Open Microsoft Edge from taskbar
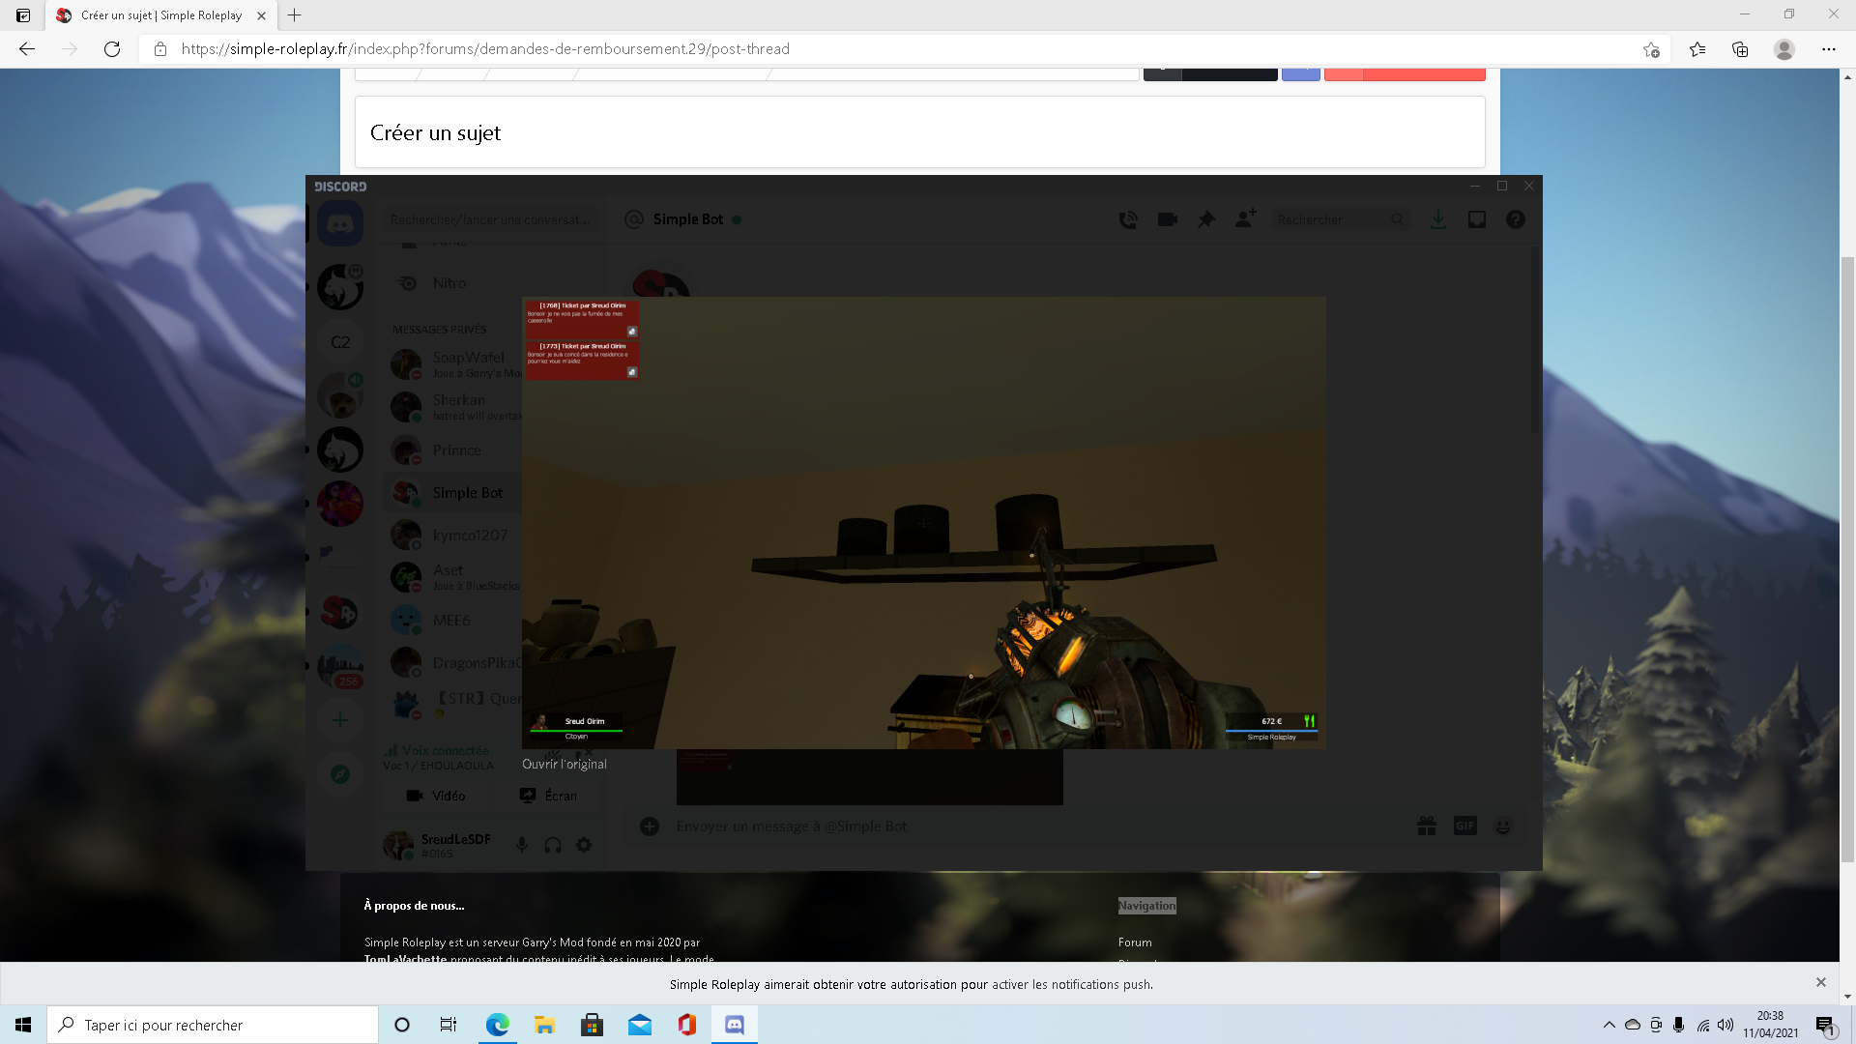 point(497,1025)
